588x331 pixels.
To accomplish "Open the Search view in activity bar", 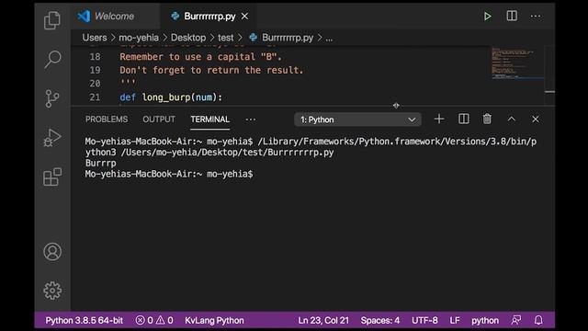I will pyautogui.click(x=52, y=59).
